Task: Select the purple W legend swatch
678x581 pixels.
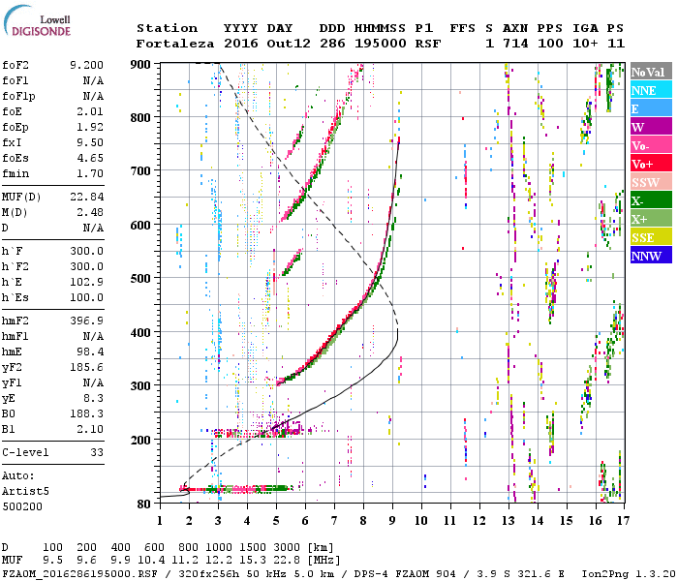Action: (x=651, y=127)
